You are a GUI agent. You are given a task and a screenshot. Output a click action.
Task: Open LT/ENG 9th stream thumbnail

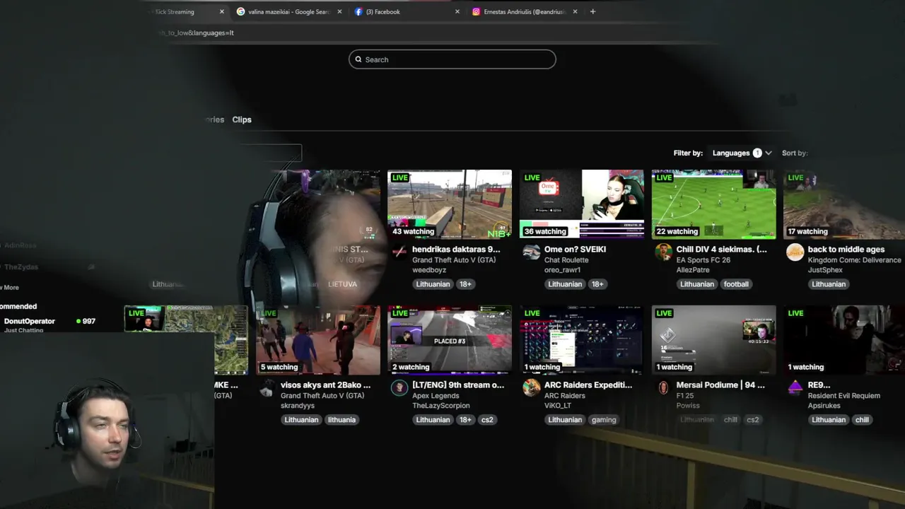tap(450, 340)
